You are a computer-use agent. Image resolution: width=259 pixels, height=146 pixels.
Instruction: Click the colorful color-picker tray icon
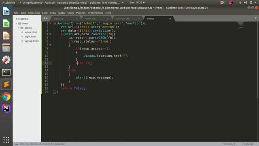231,2
